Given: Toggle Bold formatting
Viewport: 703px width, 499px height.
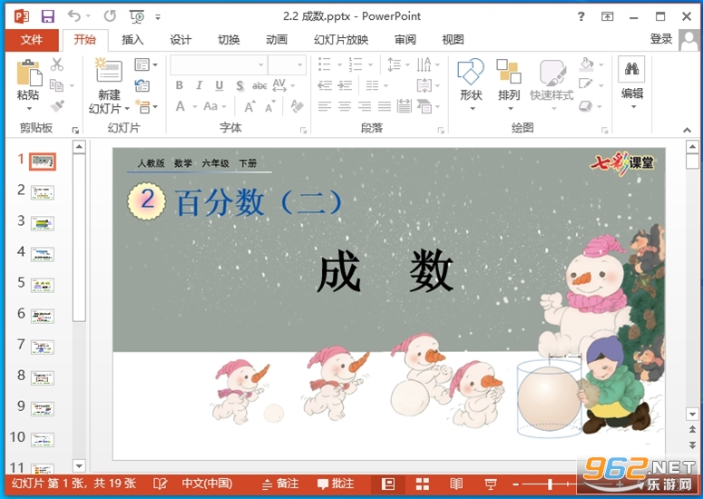Looking at the screenshot, I should pyautogui.click(x=180, y=85).
